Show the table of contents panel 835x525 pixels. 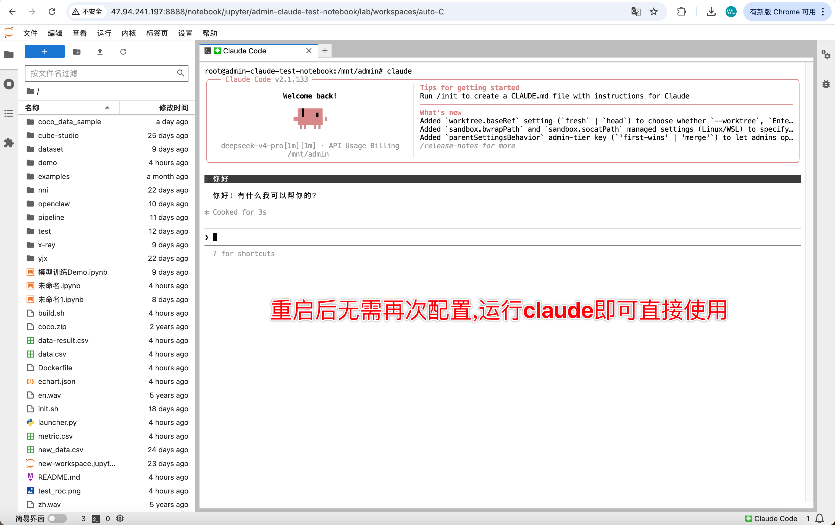pos(9,113)
